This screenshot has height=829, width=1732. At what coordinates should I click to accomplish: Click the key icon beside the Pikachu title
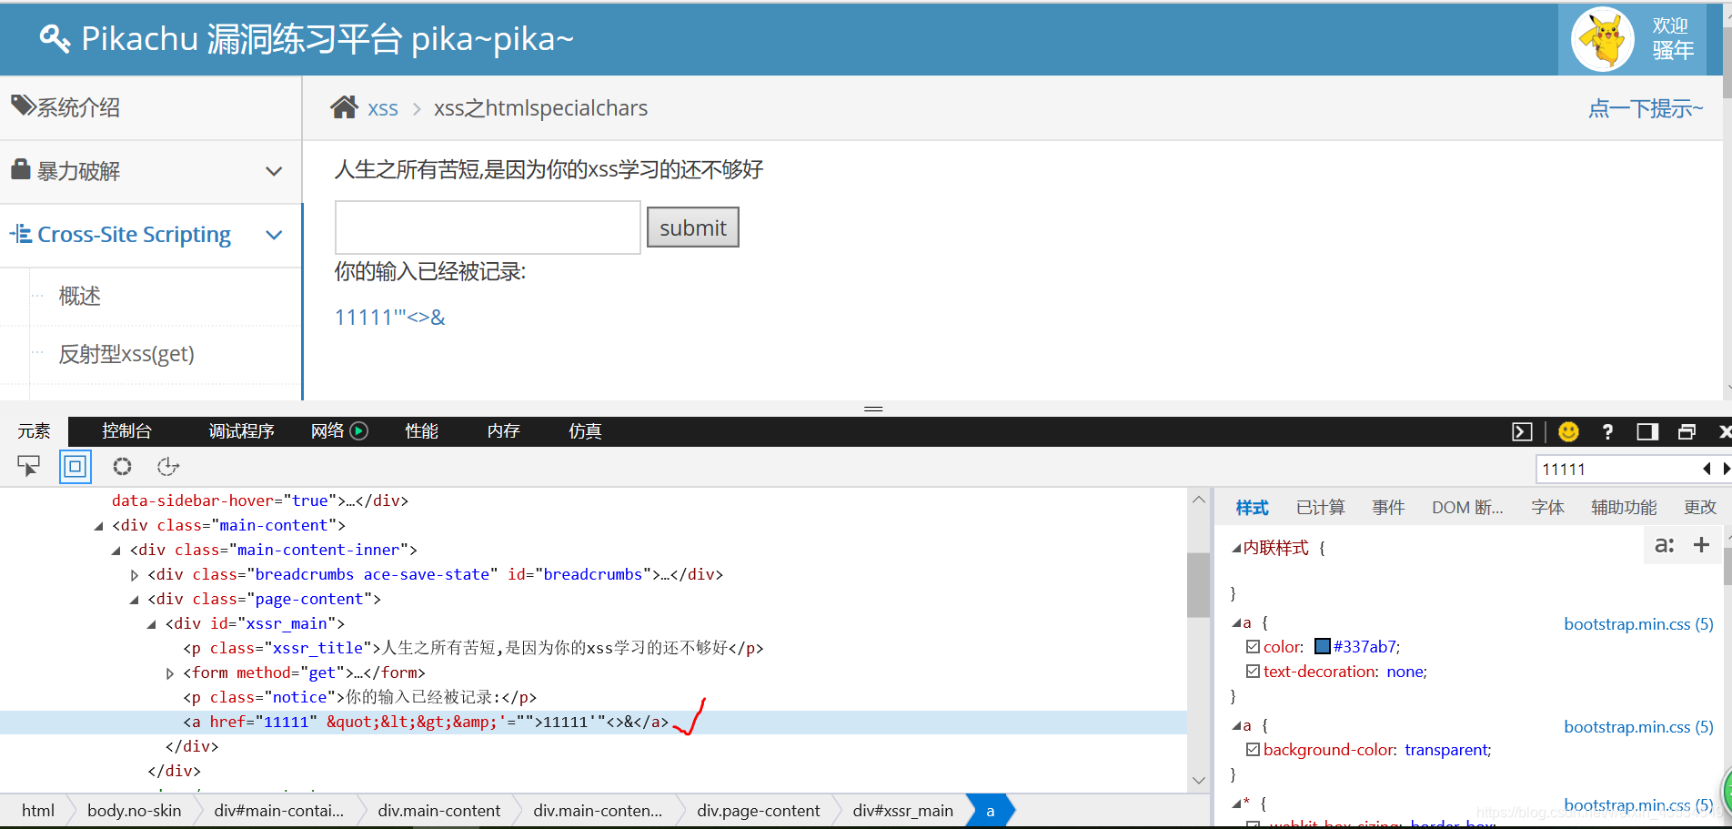[x=55, y=38]
